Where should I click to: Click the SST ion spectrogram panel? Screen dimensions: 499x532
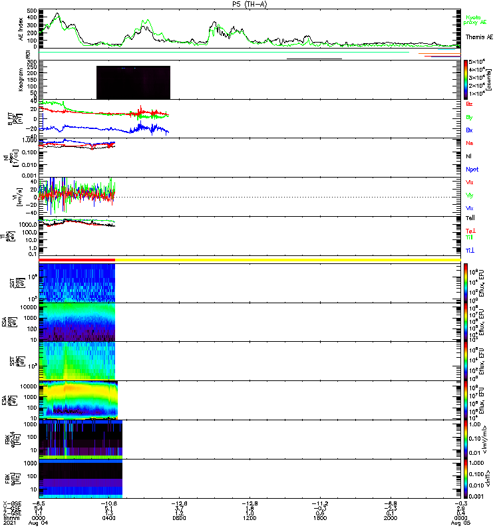(77, 283)
